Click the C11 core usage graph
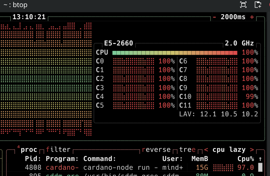This screenshot has height=176, width=270. (217, 106)
